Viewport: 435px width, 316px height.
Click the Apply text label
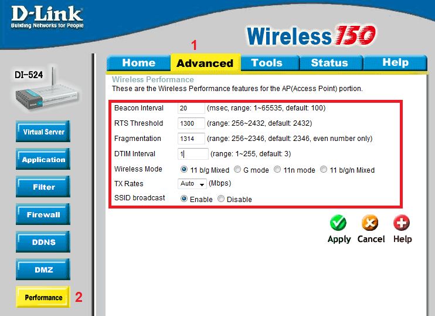[339, 239]
